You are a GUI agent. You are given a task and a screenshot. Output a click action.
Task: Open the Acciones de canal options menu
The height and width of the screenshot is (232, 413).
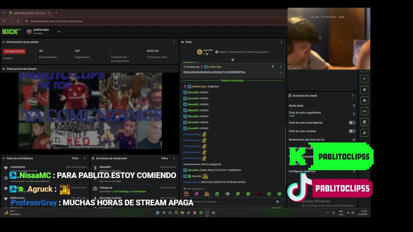[x=353, y=96]
